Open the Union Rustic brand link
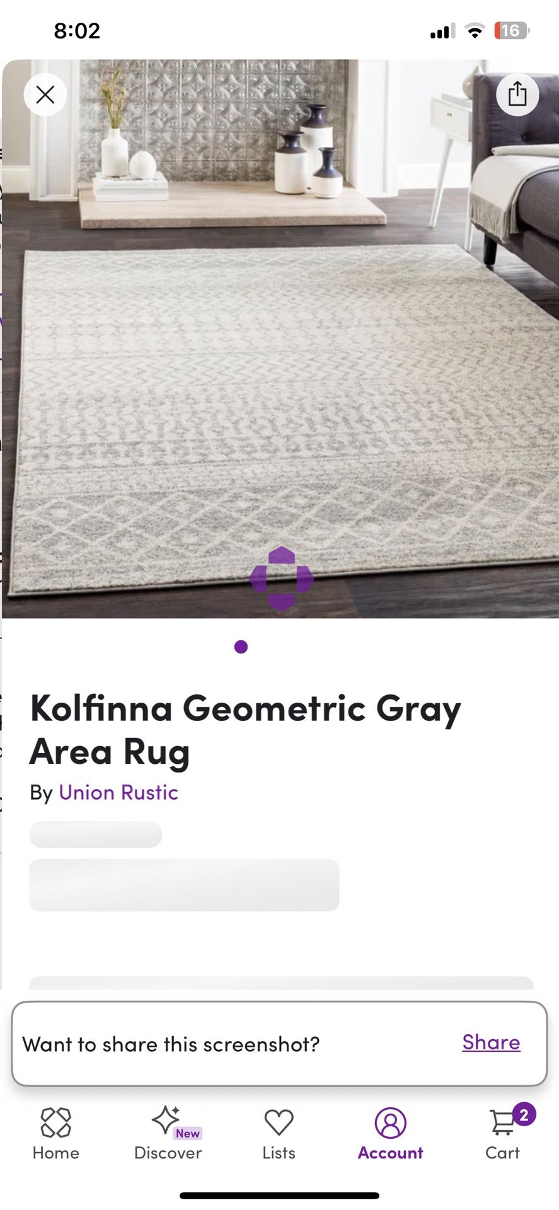This screenshot has width=559, height=1210. (118, 792)
